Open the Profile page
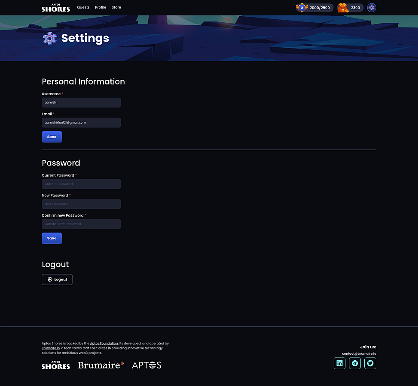Screen dimensions: 418x386 [101, 7]
